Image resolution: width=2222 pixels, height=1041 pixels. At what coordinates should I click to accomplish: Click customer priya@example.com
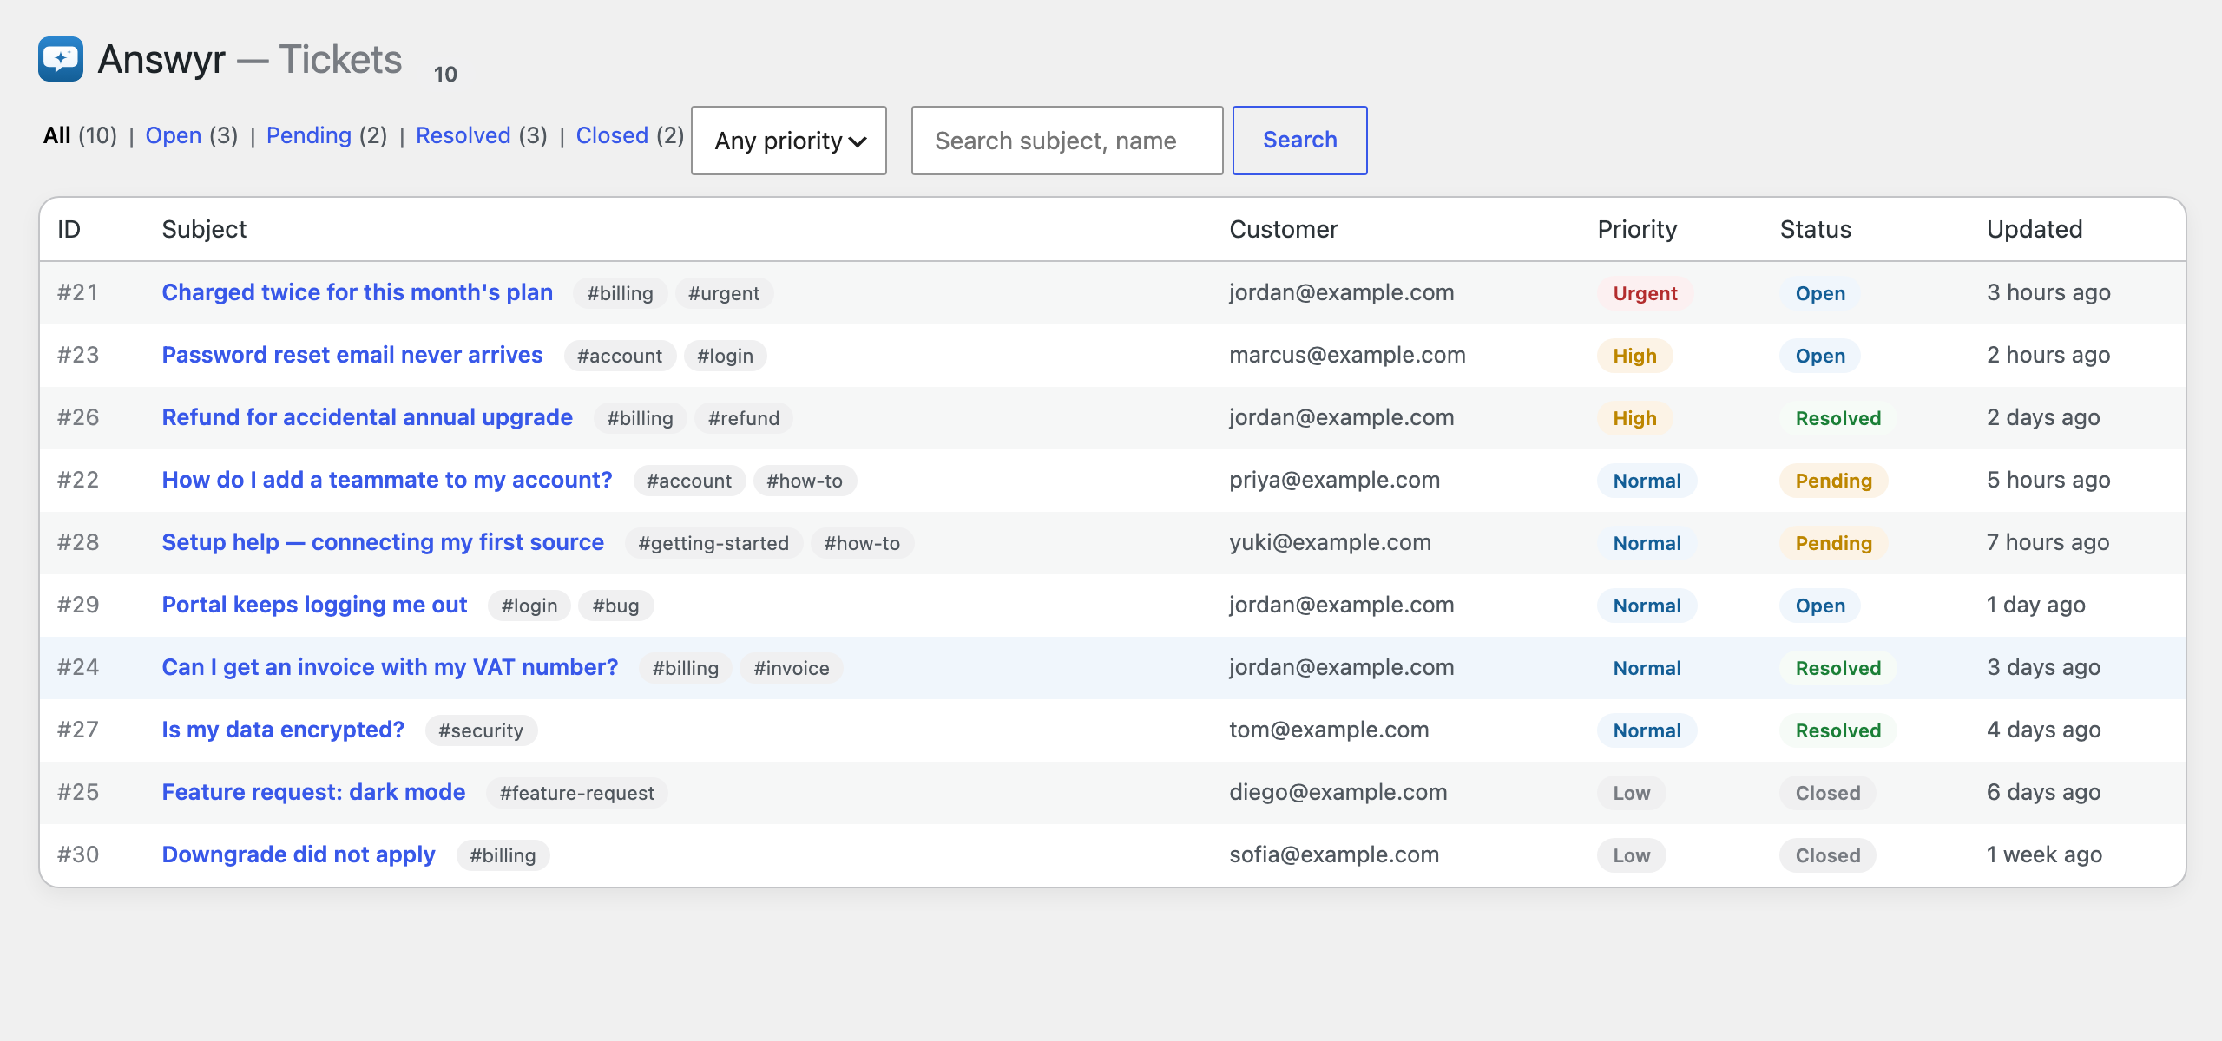point(1334,480)
